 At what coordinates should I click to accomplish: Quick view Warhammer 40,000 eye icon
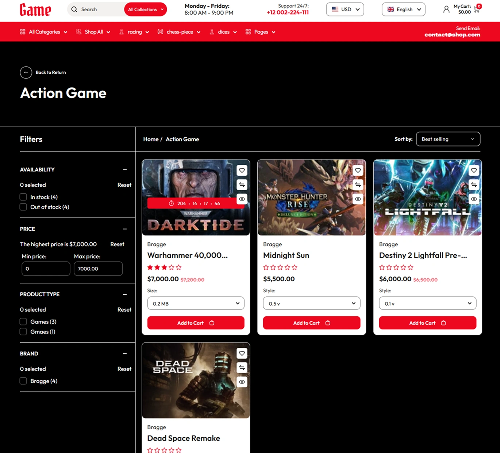click(x=242, y=199)
